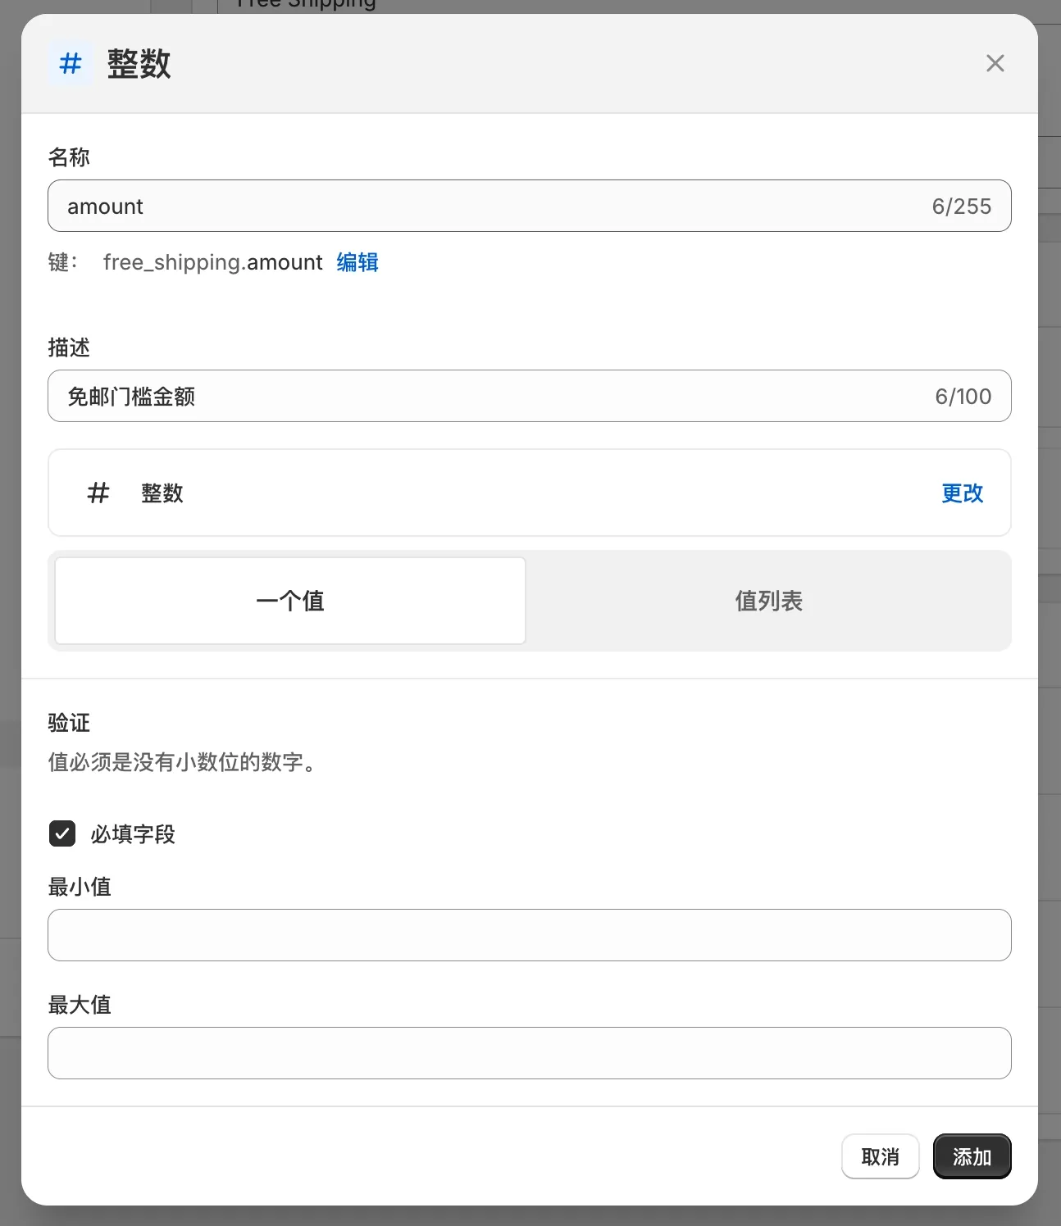This screenshot has width=1061, height=1226.
Task: Close the 整数 metafield dialog
Action: 995,63
